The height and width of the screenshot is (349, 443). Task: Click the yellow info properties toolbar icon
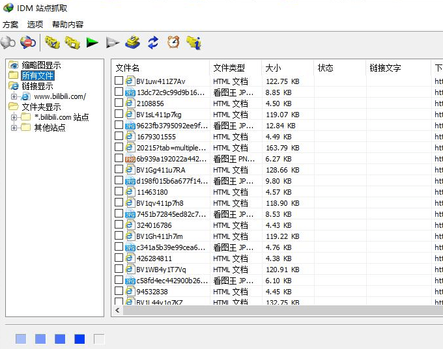point(194,42)
